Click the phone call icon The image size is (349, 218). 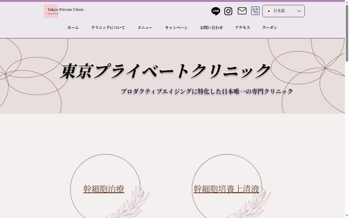click(x=255, y=11)
